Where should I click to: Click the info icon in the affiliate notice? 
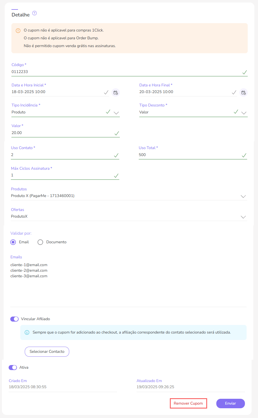[x=27, y=332]
